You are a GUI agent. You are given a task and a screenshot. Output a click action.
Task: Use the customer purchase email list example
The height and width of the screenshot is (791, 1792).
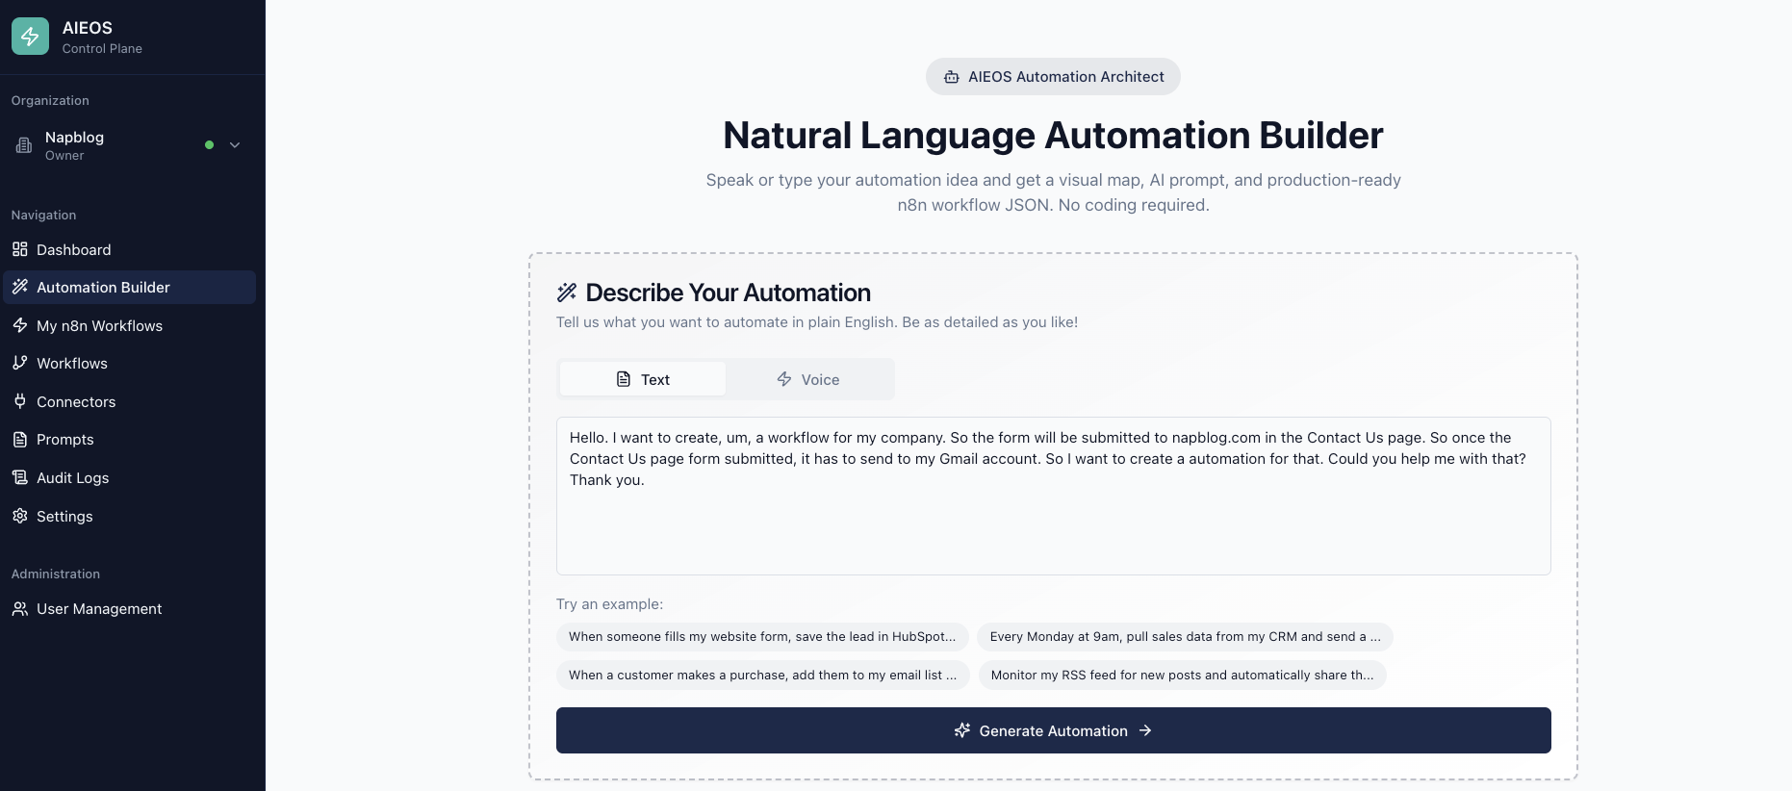click(762, 675)
